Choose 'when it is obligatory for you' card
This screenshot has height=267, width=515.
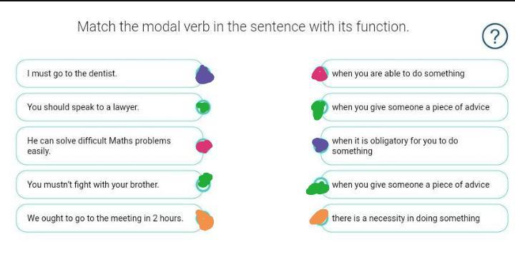click(414, 146)
